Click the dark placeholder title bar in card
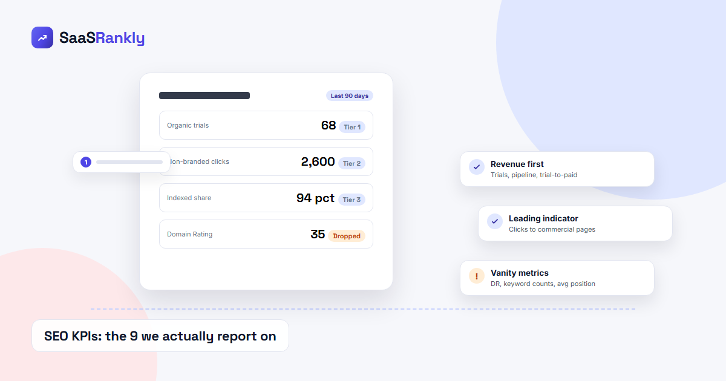The width and height of the screenshot is (726, 381). pyautogui.click(x=204, y=96)
